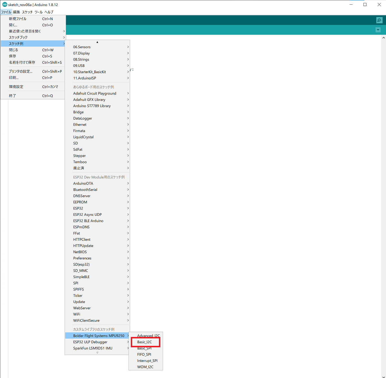Open the WOM_I2C example sketch

[145, 367]
